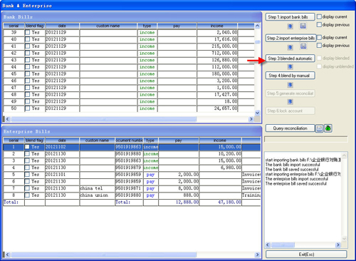356x261 pixels.
Task: Open Query reconciliation
Action: (290, 128)
